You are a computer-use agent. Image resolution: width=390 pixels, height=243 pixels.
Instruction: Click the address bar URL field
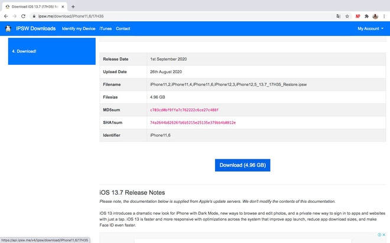pyautogui.click(x=184, y=16)
